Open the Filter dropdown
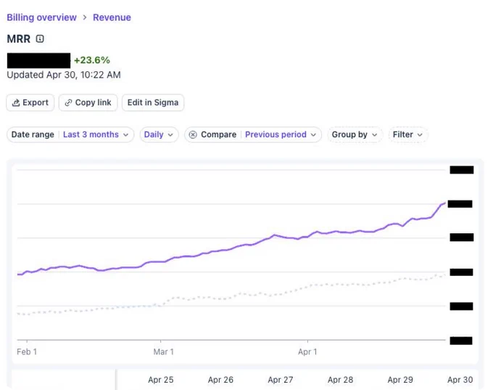The image size is (493, 390). pyautogui.click(x=408, y=135)
